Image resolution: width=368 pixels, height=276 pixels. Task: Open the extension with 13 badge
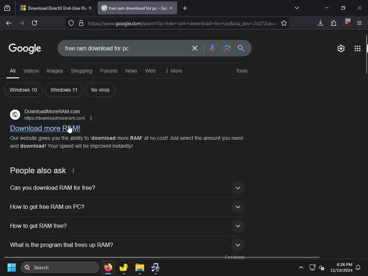pos(347,23)
